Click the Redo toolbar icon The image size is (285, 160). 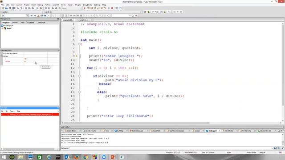tap(21, 8)
